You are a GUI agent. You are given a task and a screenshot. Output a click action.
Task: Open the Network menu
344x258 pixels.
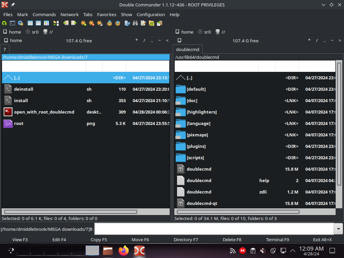point(70,14)
